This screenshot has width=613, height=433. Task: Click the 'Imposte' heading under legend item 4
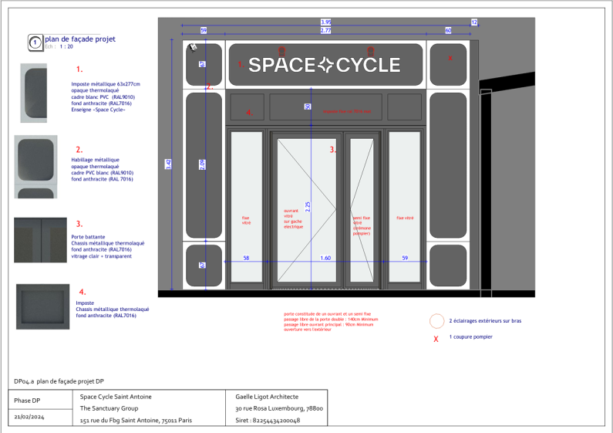(x=85, y=303)
